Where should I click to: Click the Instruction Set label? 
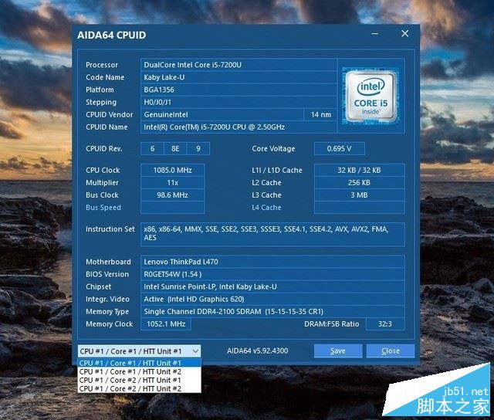tap(110, 229)
